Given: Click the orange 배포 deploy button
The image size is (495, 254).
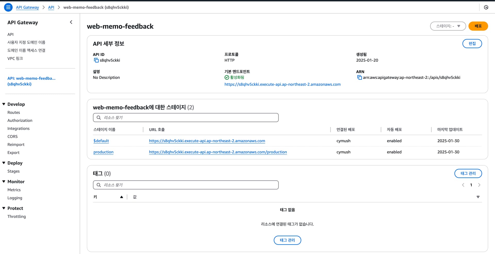Looking at the screenshot, I should (x=478, y=26).
